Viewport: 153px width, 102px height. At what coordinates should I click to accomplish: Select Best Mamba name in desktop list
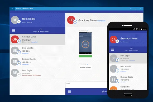tap(28, 48)
